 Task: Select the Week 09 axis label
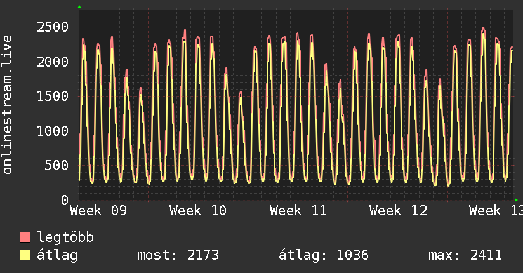click(x=98, y=211)
